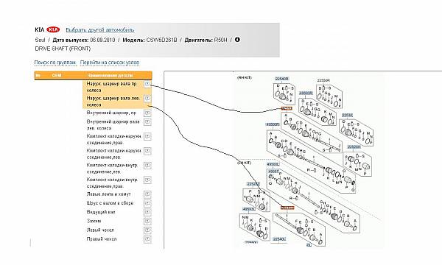
Task: Click part label 22550R in the diagram
Action: (323, 80)
